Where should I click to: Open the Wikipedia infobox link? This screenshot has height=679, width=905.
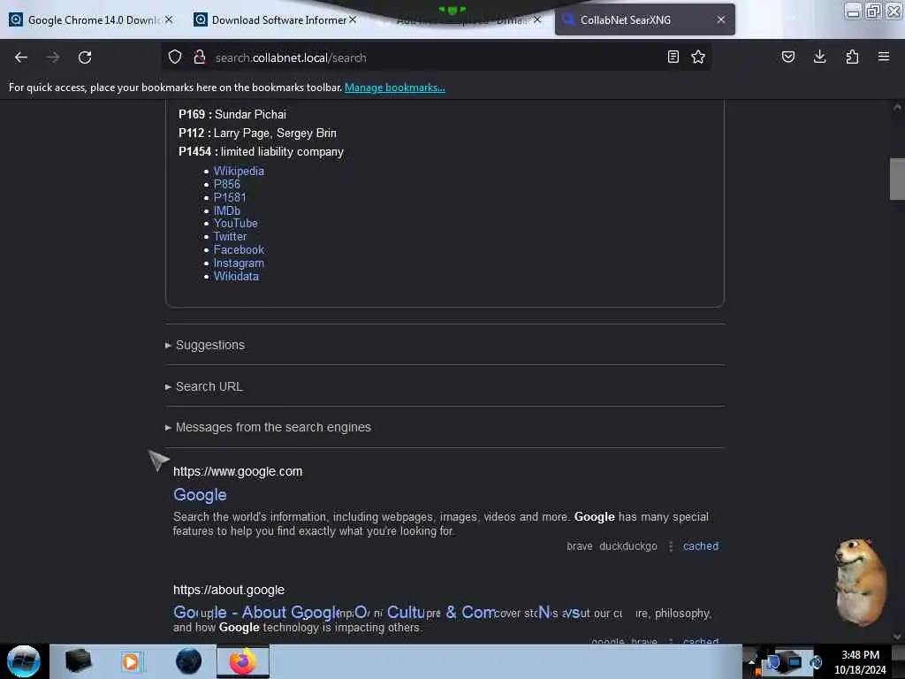[239, 171]
